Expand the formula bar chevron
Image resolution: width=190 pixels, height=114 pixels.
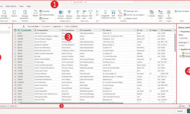pyautogui.click(x=174, y=26)
